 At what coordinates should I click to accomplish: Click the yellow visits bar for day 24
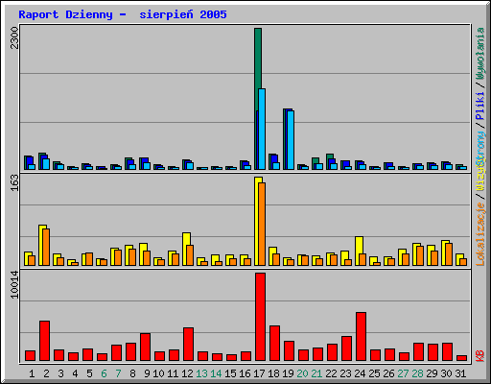pos(359,251)
